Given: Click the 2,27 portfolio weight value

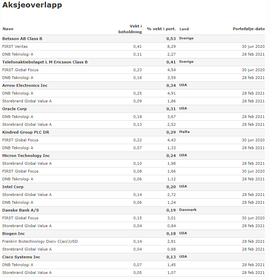Looking at the screenshot, I should point(172,54).
